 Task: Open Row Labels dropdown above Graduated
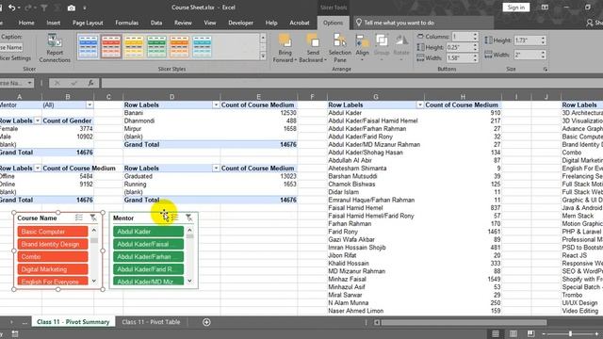point(216,169)
